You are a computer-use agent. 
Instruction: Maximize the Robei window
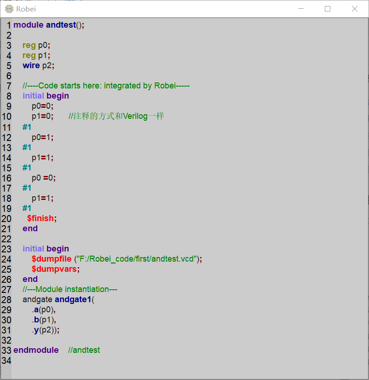[328, 9]
